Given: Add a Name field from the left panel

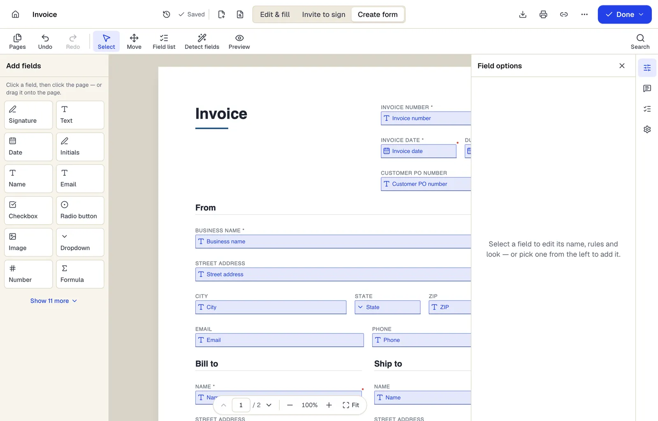Looking at the screenshot, I should pyautogui.click(x=28, y=179).
